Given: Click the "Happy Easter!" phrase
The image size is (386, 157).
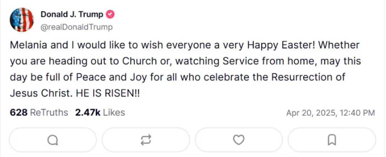Looking at the screenshot, I should click(277, 45).
